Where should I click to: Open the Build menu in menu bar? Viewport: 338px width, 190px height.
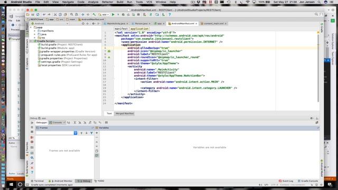(x=120, y=2)
